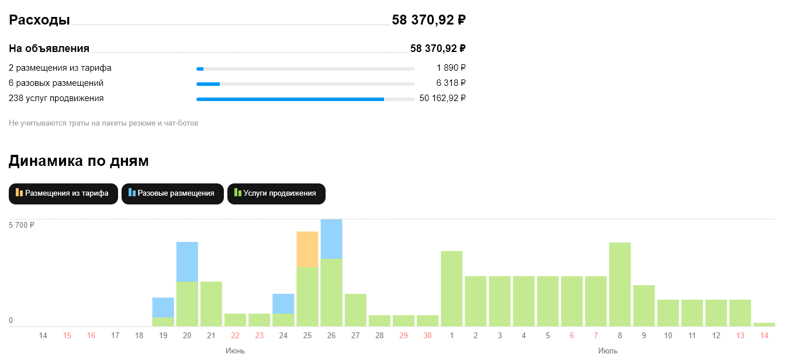Select the blue bar segment for June 26
The width and height of the screenshot is (785, 361).
[x=331, y=239]
